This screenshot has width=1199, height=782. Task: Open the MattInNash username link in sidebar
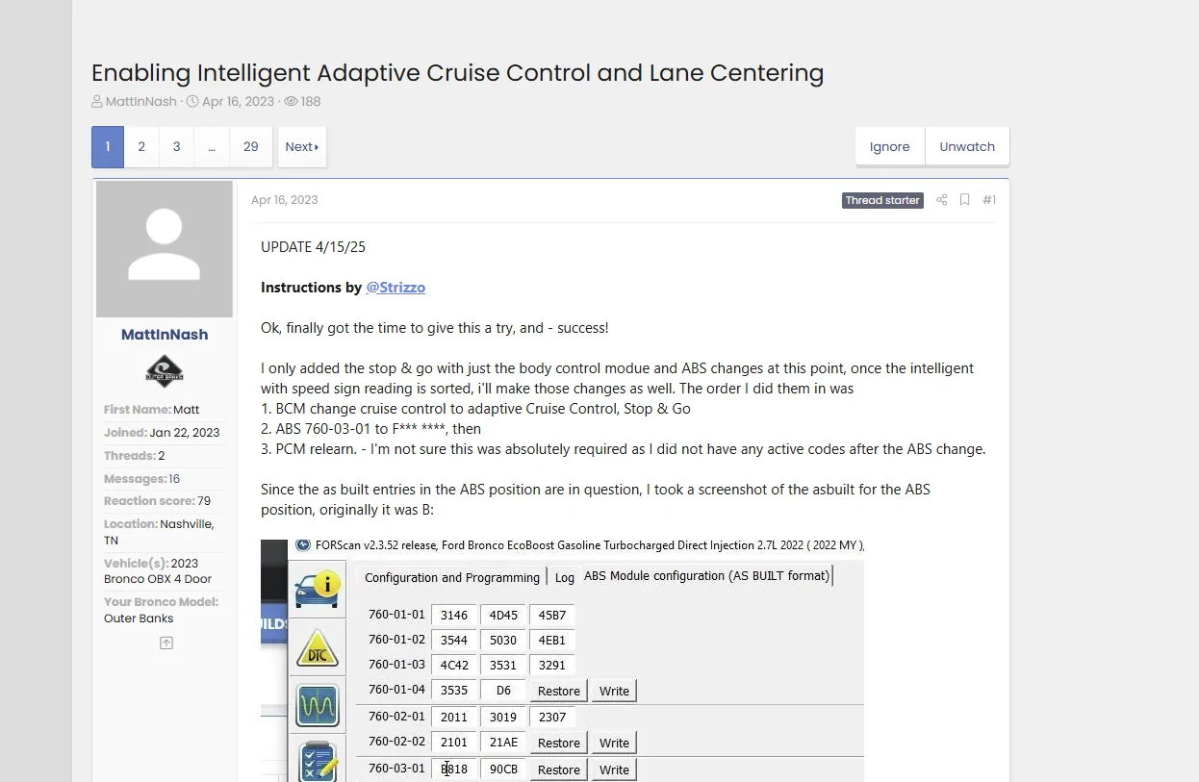pos(165,335)
